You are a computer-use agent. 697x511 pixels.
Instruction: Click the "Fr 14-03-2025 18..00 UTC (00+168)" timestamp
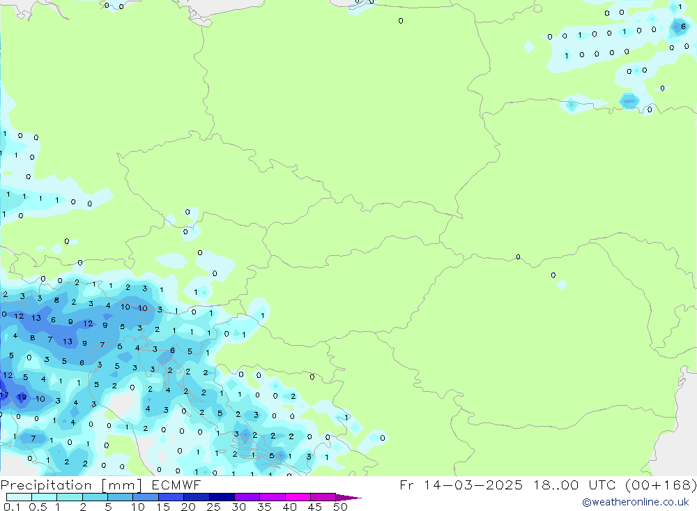pyautogui.click(x=548, y=485)
